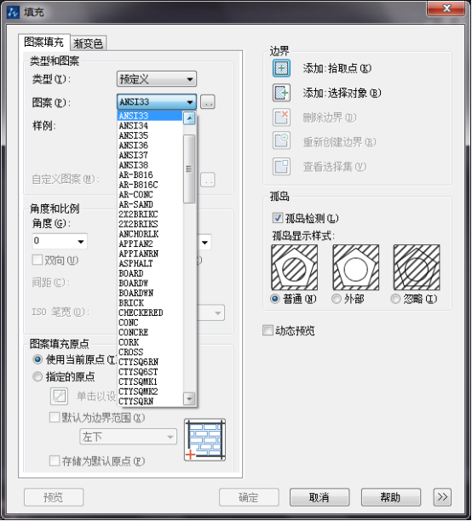The width and height of the screenshot is (472, 521).
Task: Select the 外部 radio button
Action: [337, 299]
